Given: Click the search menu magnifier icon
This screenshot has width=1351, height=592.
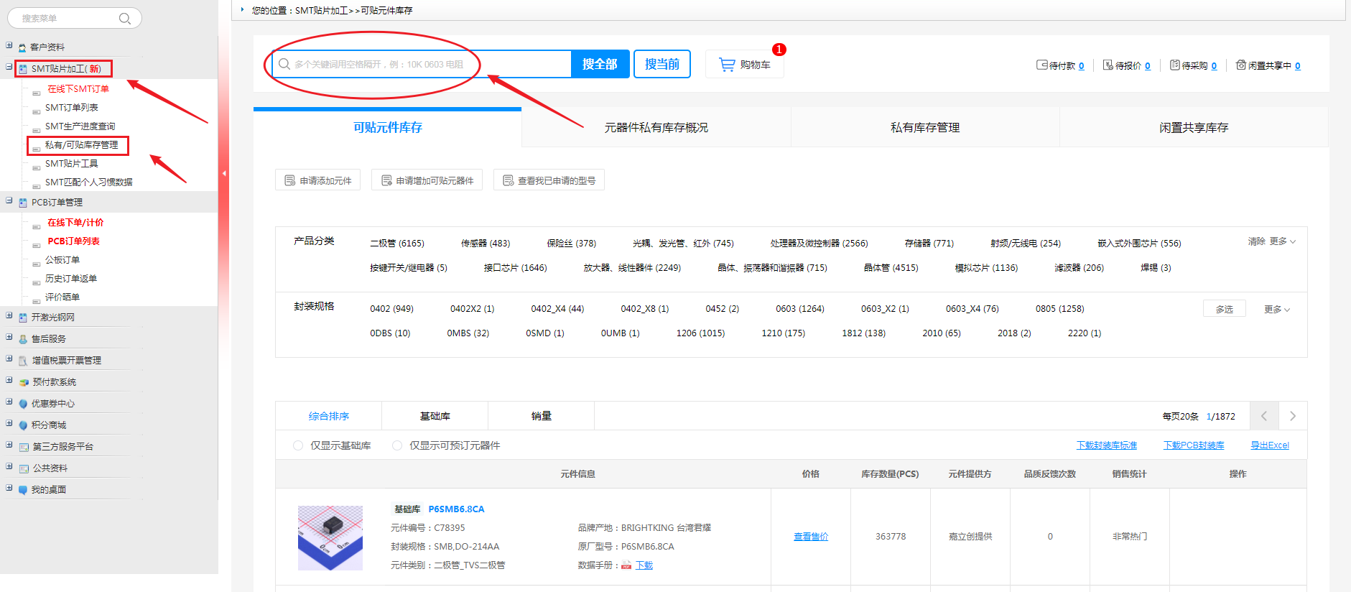Looking at the screenshot, I should pyautogui.click(x=125, y=19).
